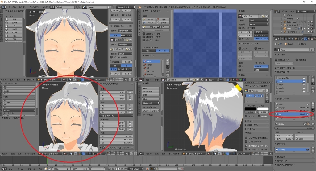Image resolution: width=316 pixels, height=171 pixels.
Task: Play the animation forward
Action: pyautogui.click(x=119, y=169)
